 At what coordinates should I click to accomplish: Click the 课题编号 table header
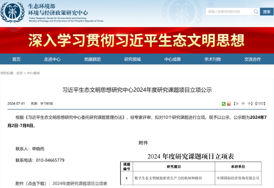point(127,167)
